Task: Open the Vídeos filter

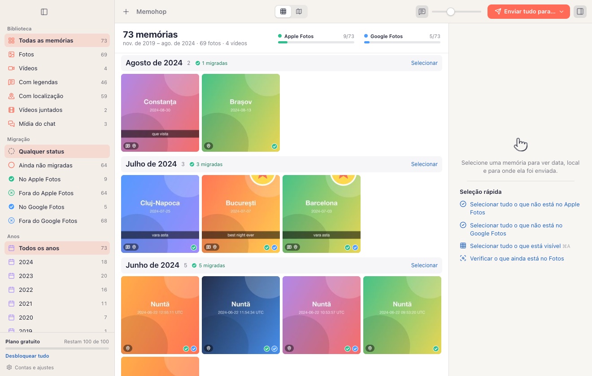Action: pyautogui.click(x=57, y=68)
